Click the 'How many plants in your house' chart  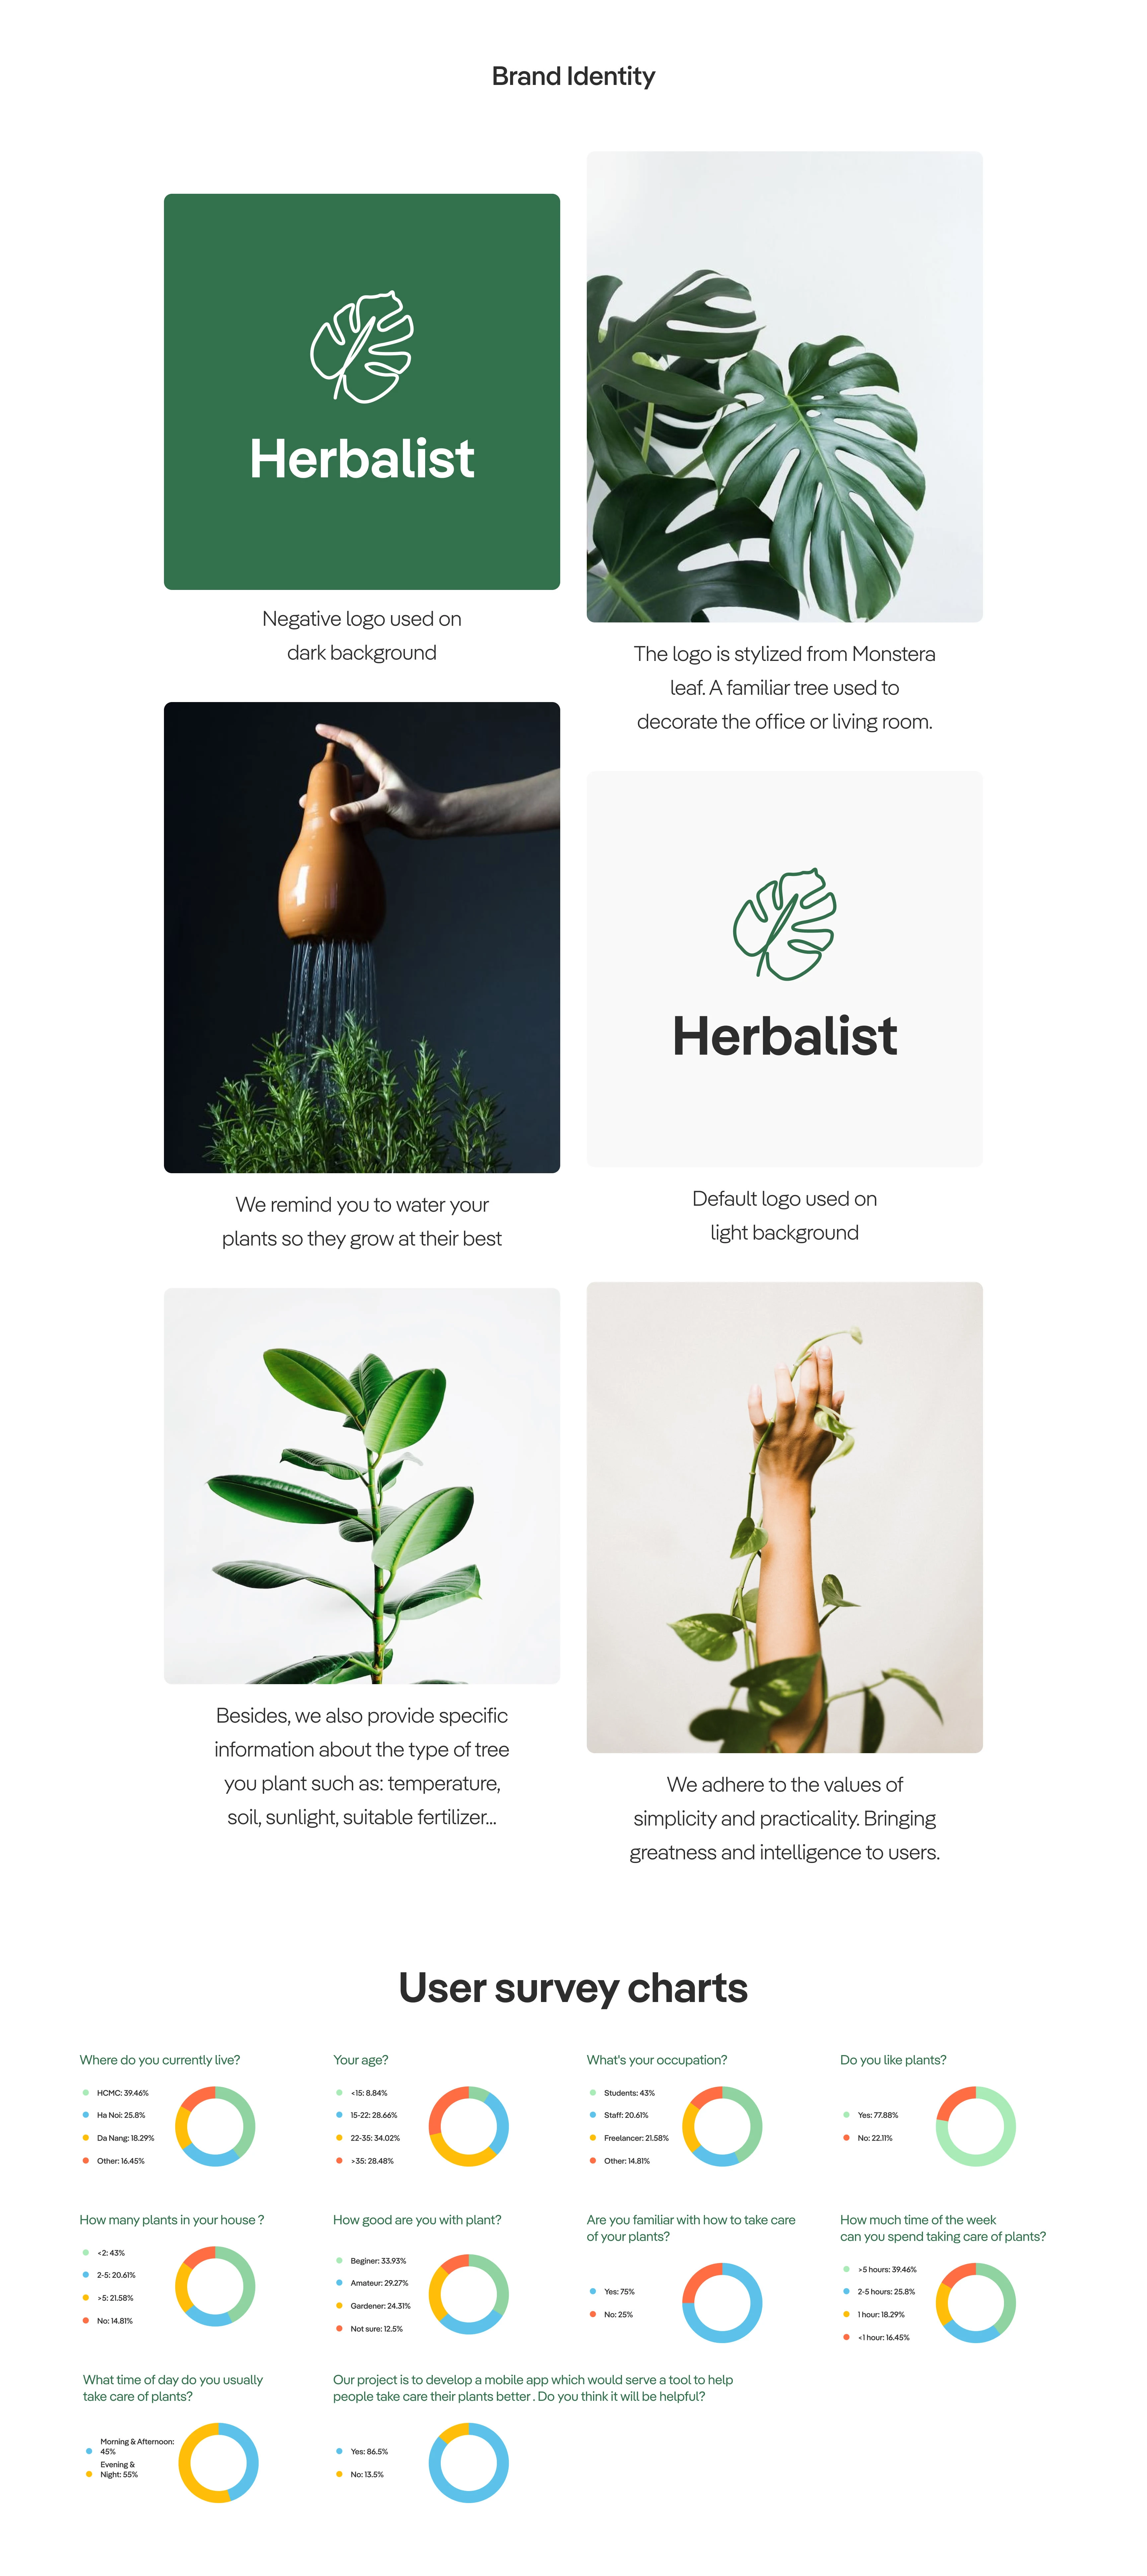[x=215, y=2286]
